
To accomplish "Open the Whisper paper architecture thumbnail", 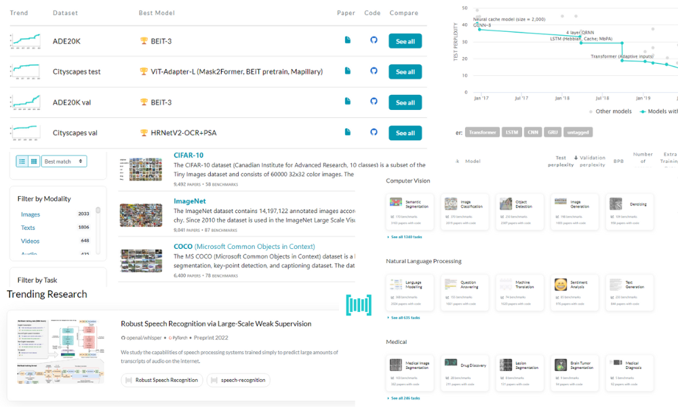I will tap(60, 351).
